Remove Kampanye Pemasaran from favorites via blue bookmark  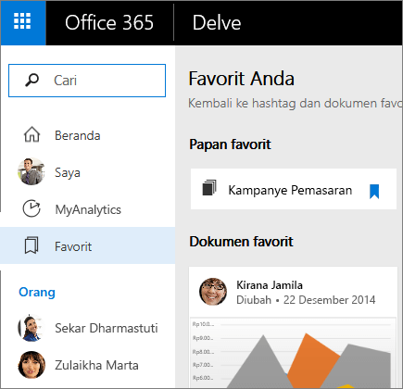pyautogui.click(x=374, y=192)
